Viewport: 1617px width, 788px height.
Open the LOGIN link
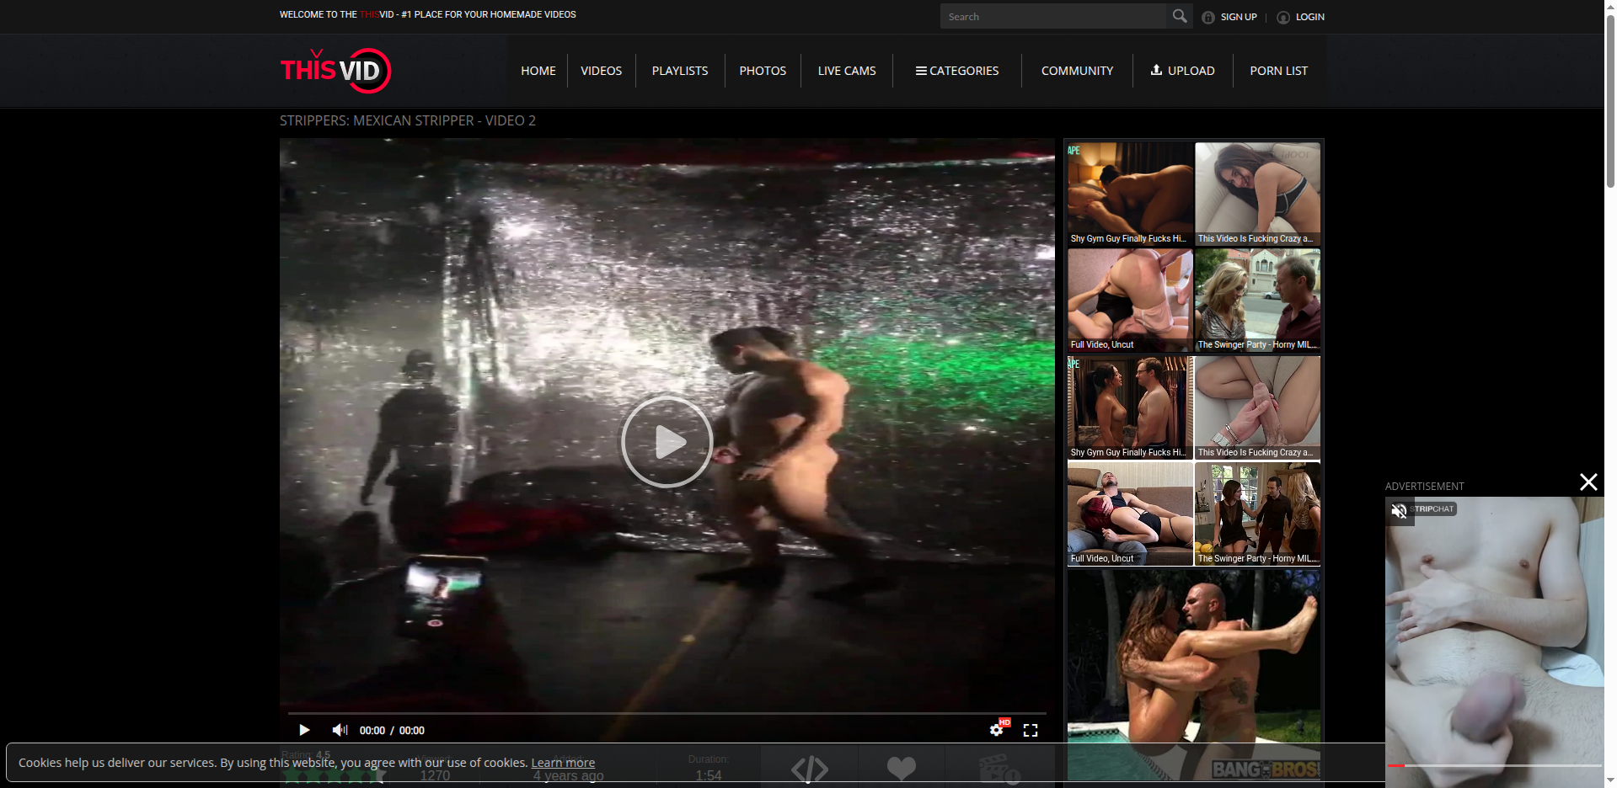[x=1310, y=17]
